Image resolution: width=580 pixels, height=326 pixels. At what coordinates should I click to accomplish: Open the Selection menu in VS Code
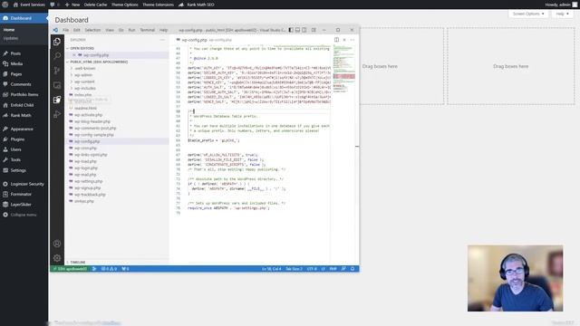(92, 30)
